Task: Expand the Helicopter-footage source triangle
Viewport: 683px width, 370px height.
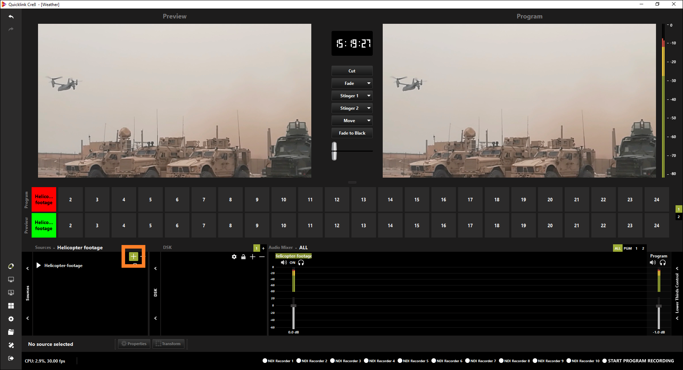Action: coord(39,266)
